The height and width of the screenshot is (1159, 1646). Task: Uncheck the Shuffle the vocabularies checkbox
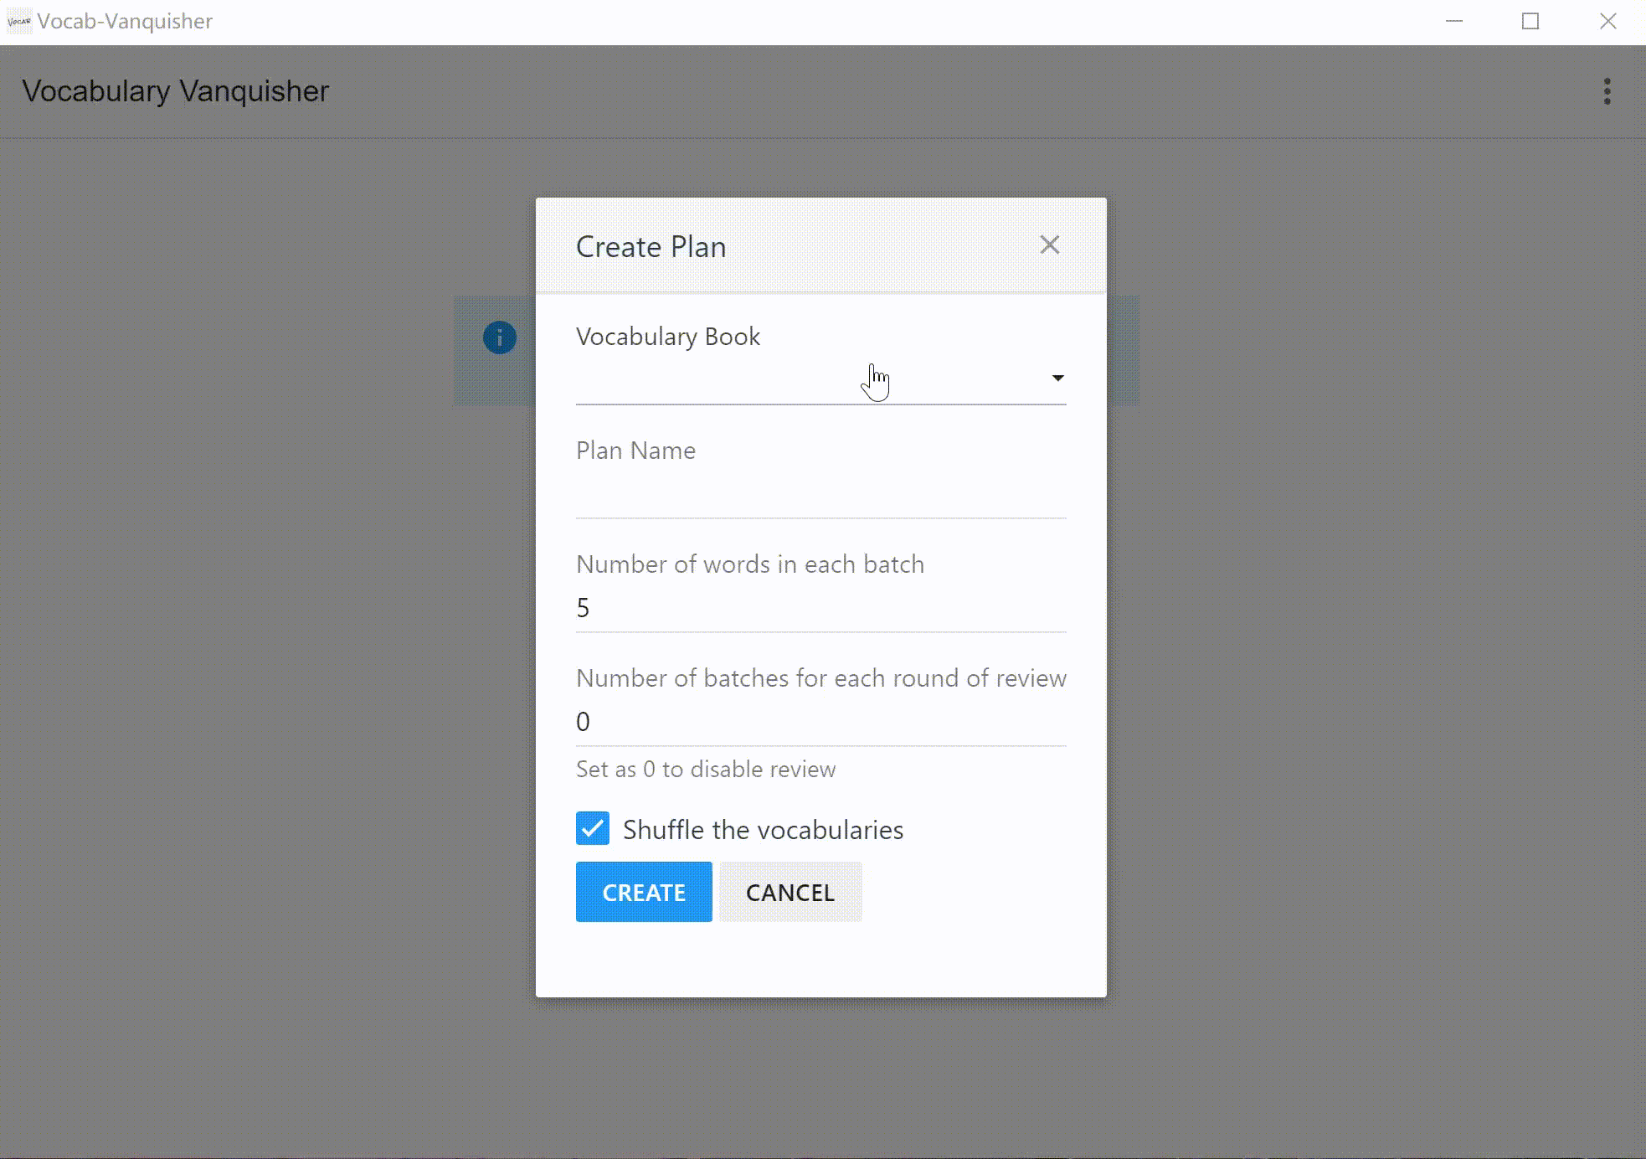pyautogui.click(x=593, y=828)
